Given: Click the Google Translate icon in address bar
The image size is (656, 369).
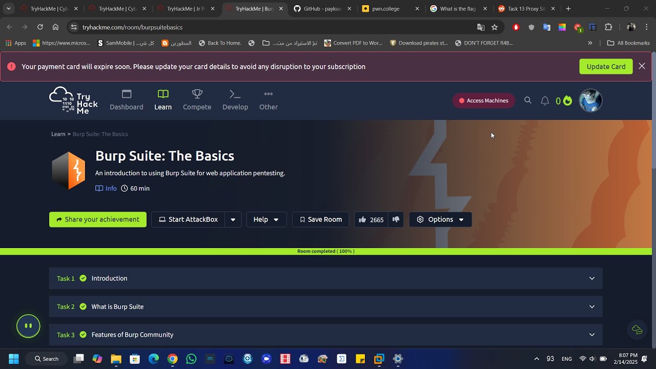Looking at the screenshot, I should click(x=481, y=27).
